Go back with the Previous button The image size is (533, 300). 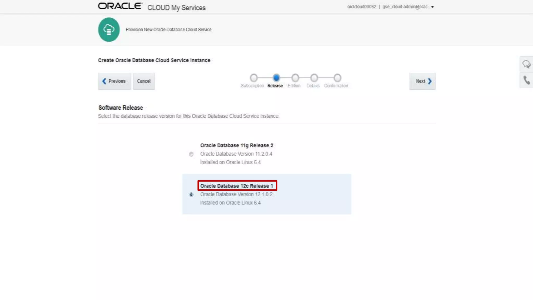(x=115, y=81)
